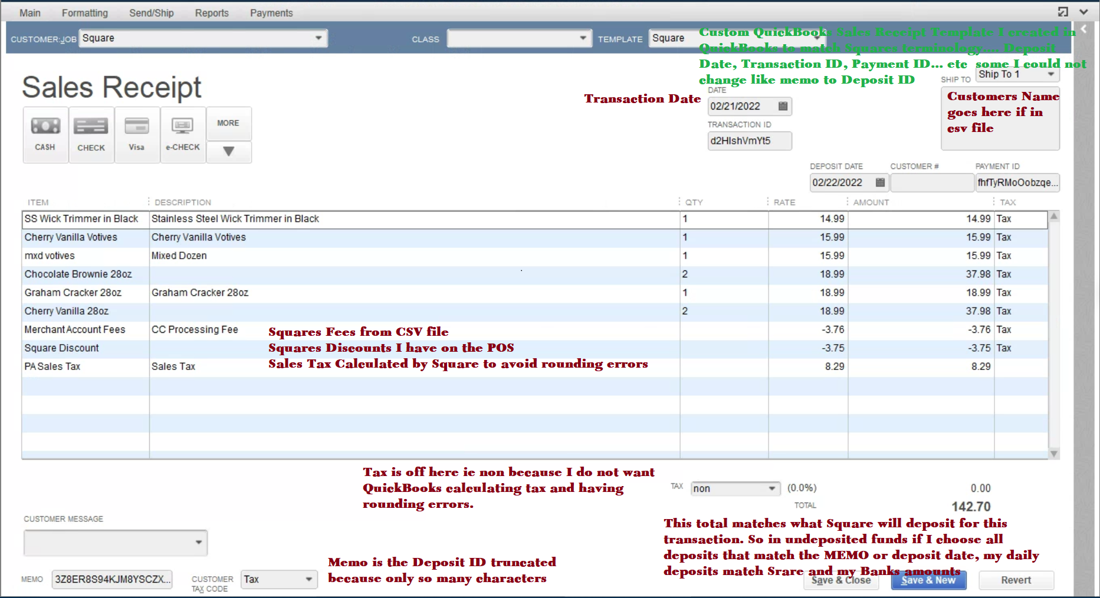Image resolution: width=1100 pixels, height=598 pixels.
Task: Click the Save & New button
Action: (x=928, y=580)
